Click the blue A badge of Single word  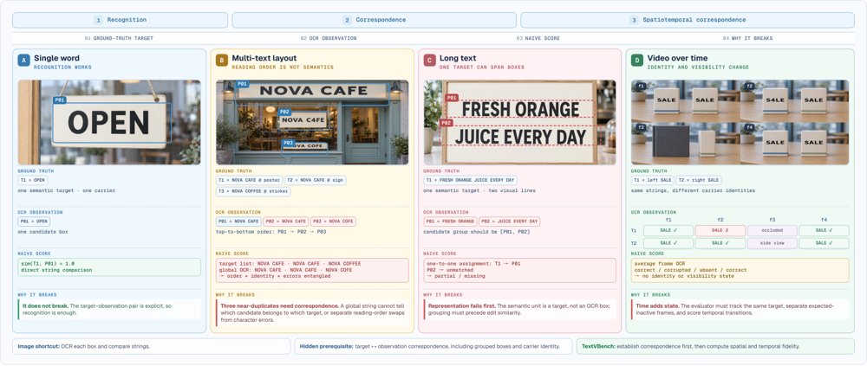click(x=23, y=61)
